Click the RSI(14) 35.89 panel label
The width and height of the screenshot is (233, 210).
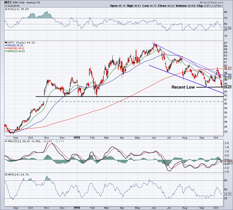pos(18,9)
